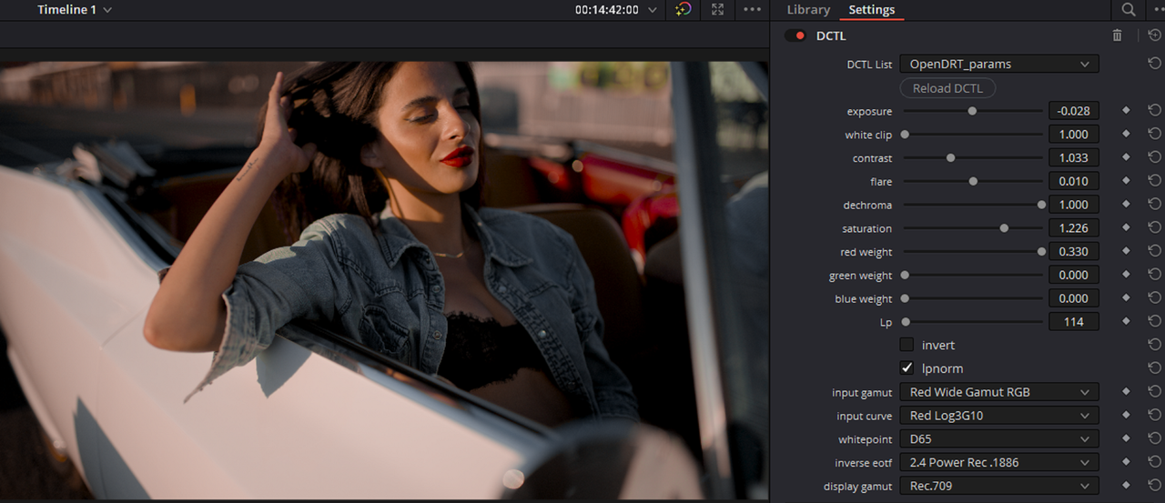Reset the blue weight parameter
The height and width of the screenshot is (503, 1165).
pyautogui.click(x=1154, y=298)
